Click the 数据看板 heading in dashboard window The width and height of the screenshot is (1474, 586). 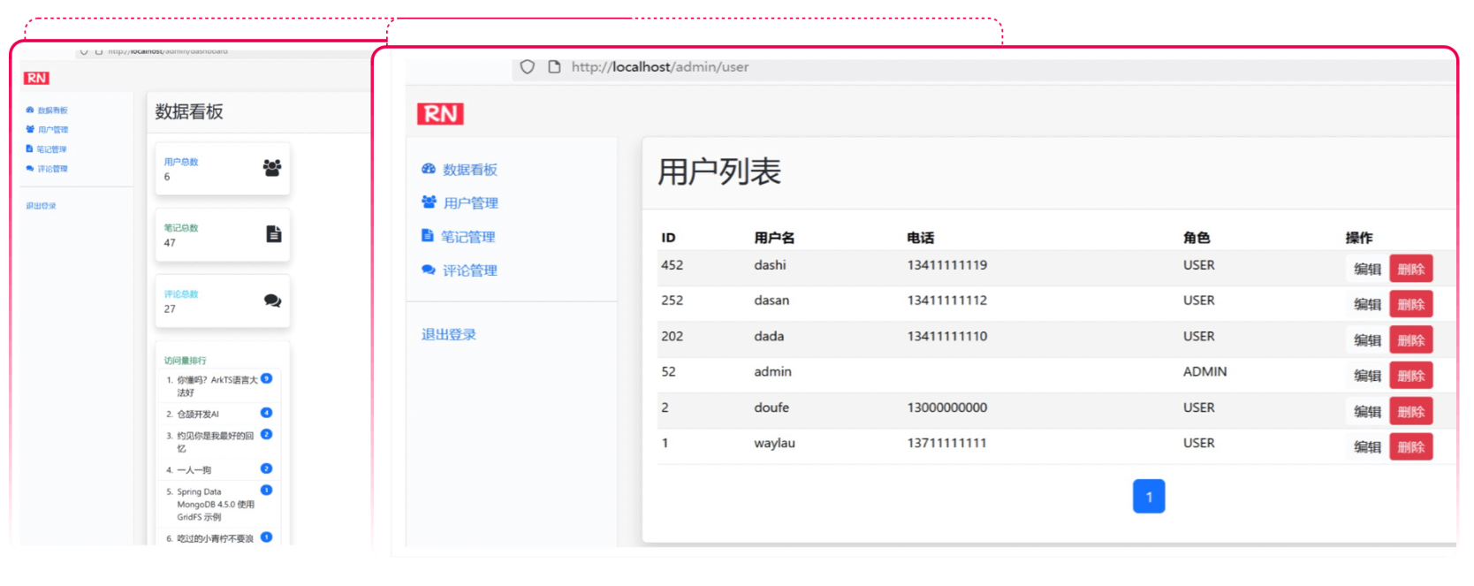[189, 111]
